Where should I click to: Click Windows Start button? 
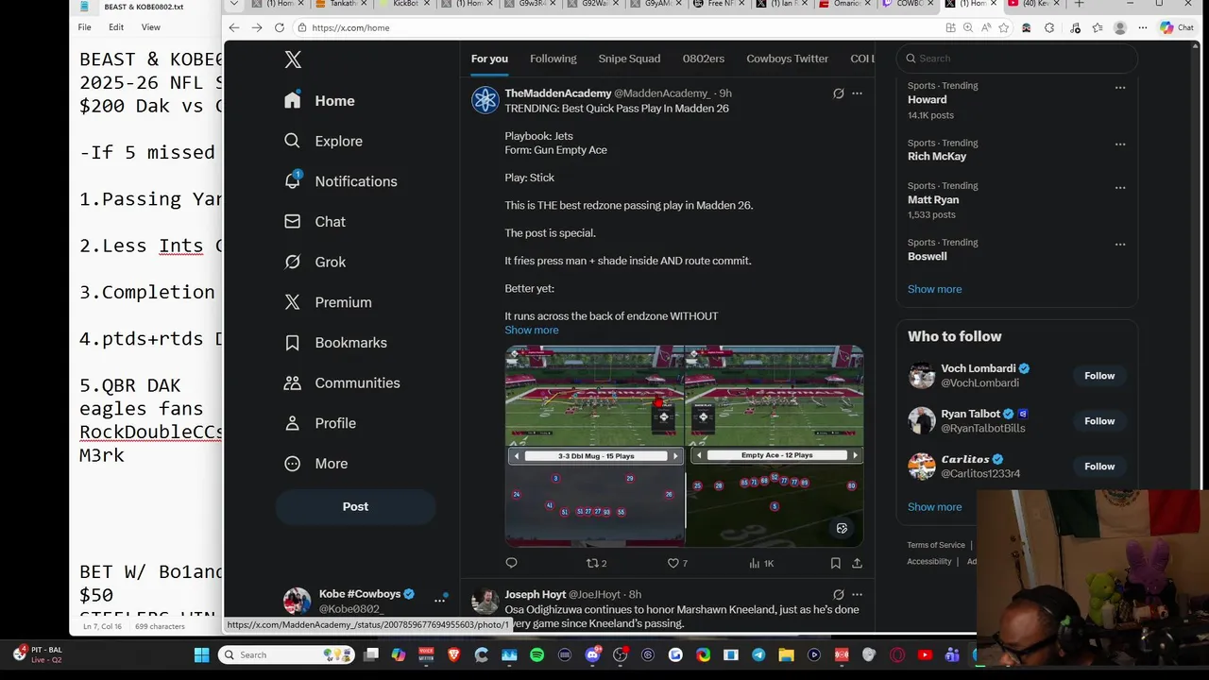click(x=201, y=654)
